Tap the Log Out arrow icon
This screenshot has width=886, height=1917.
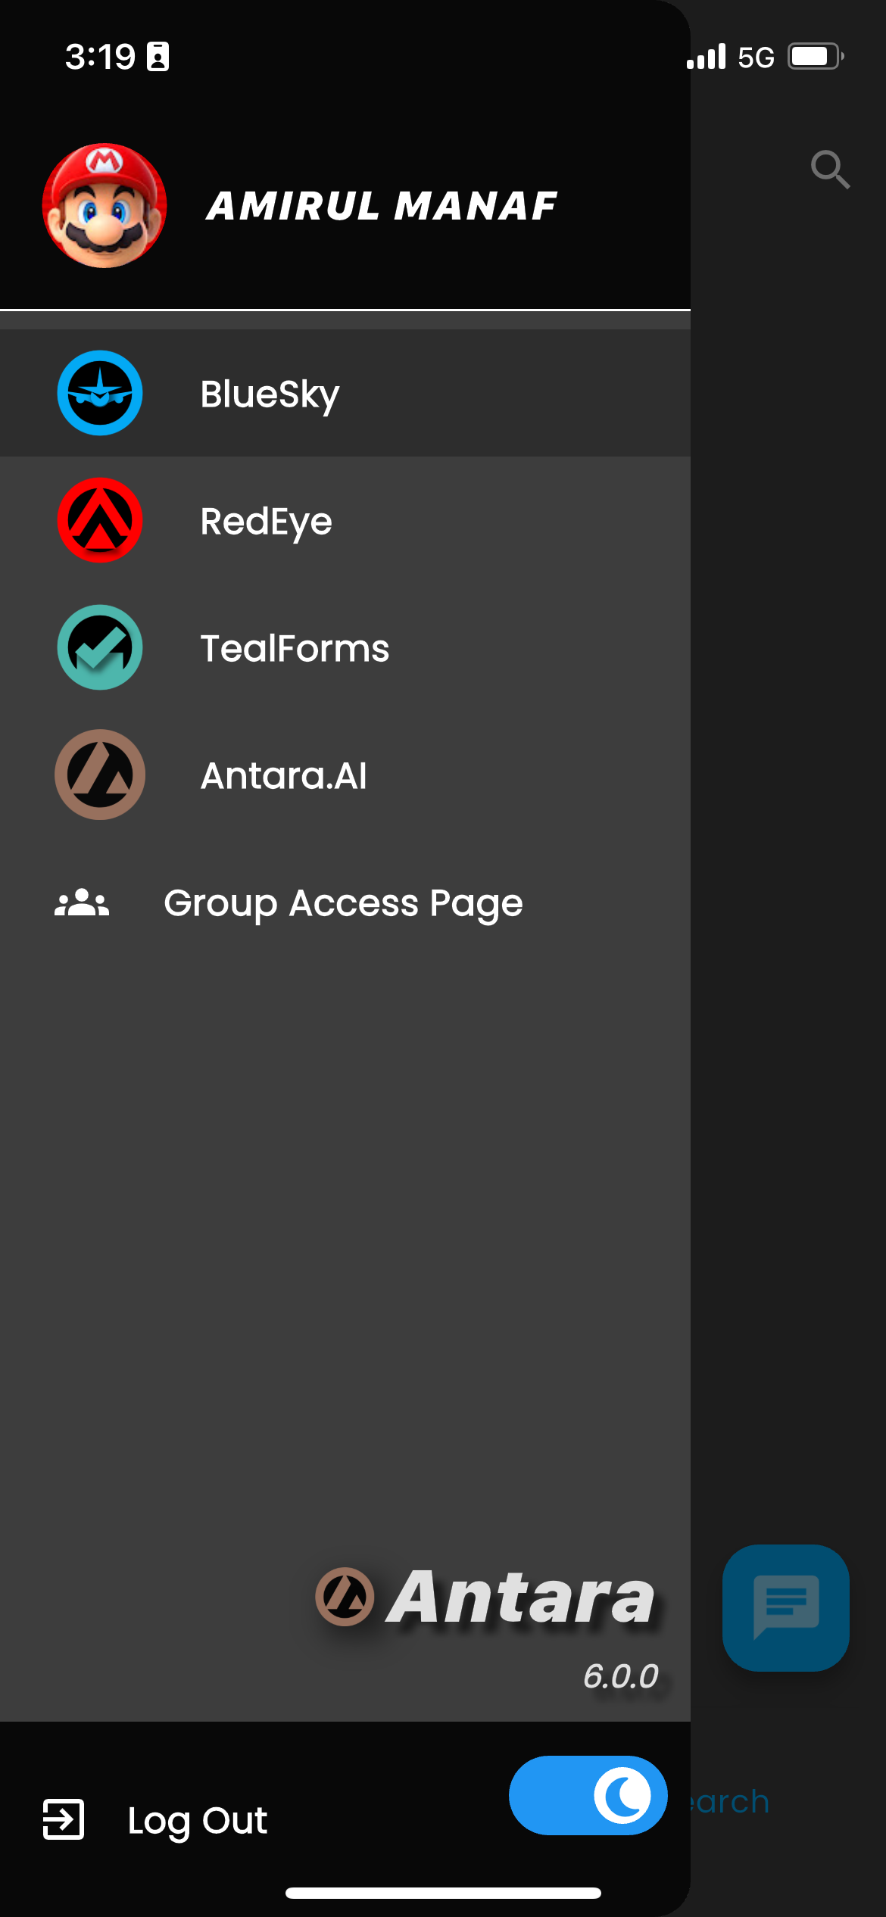coord(64,1819)
